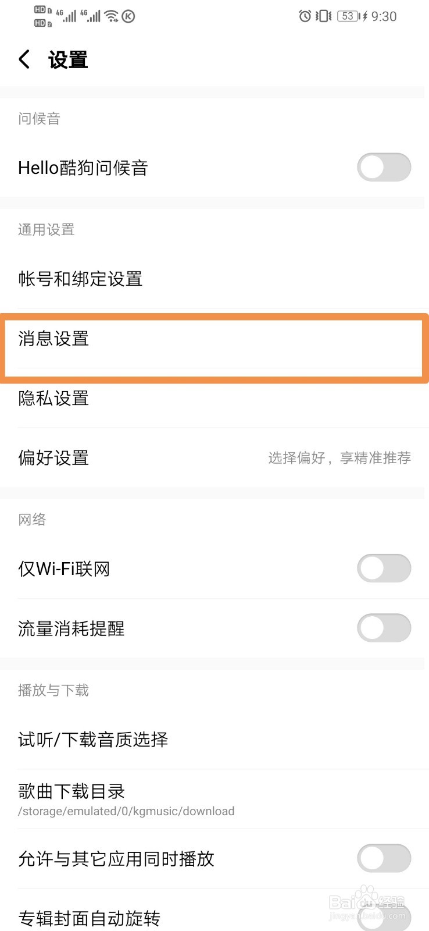Click the alarm clock status bar icon

(x=305, y=16)
